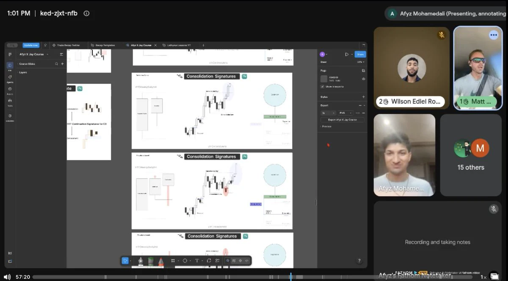The image size is (508, 281).
Task: Toggle video player volume speaker icon
Action: click(7, 277)
